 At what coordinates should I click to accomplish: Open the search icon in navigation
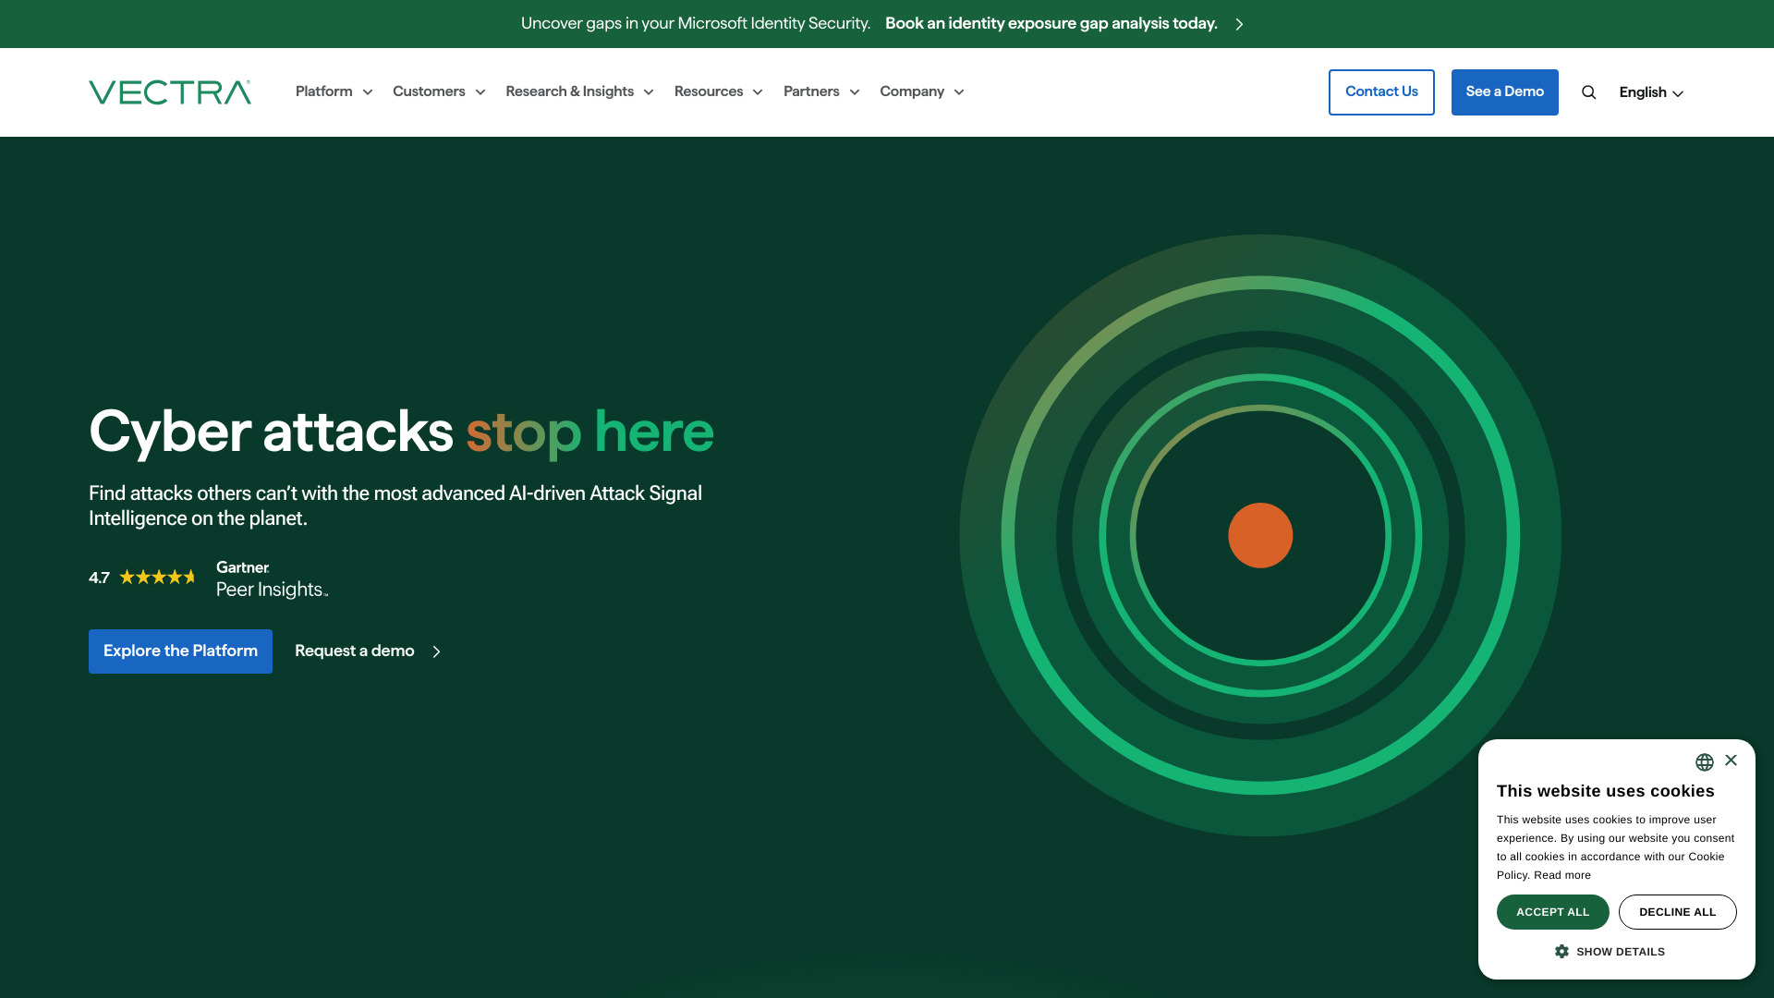point(1589,91)
